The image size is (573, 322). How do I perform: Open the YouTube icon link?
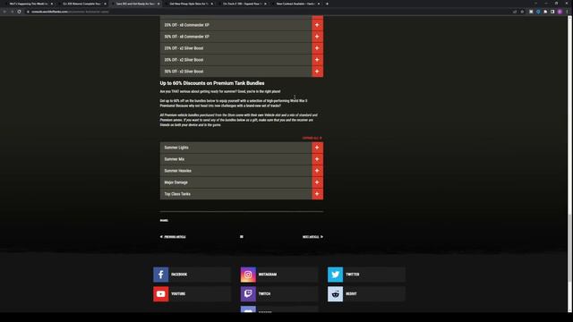pyautogui.click(x=161, y=294)
